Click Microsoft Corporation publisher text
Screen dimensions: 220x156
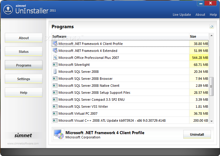click(83, 137)
